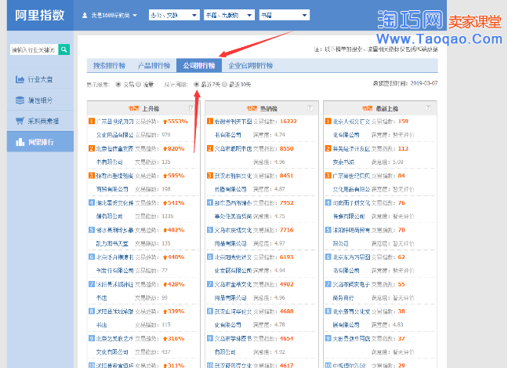Open 采购商素描 cart icon in sidebar

point(20,121)
